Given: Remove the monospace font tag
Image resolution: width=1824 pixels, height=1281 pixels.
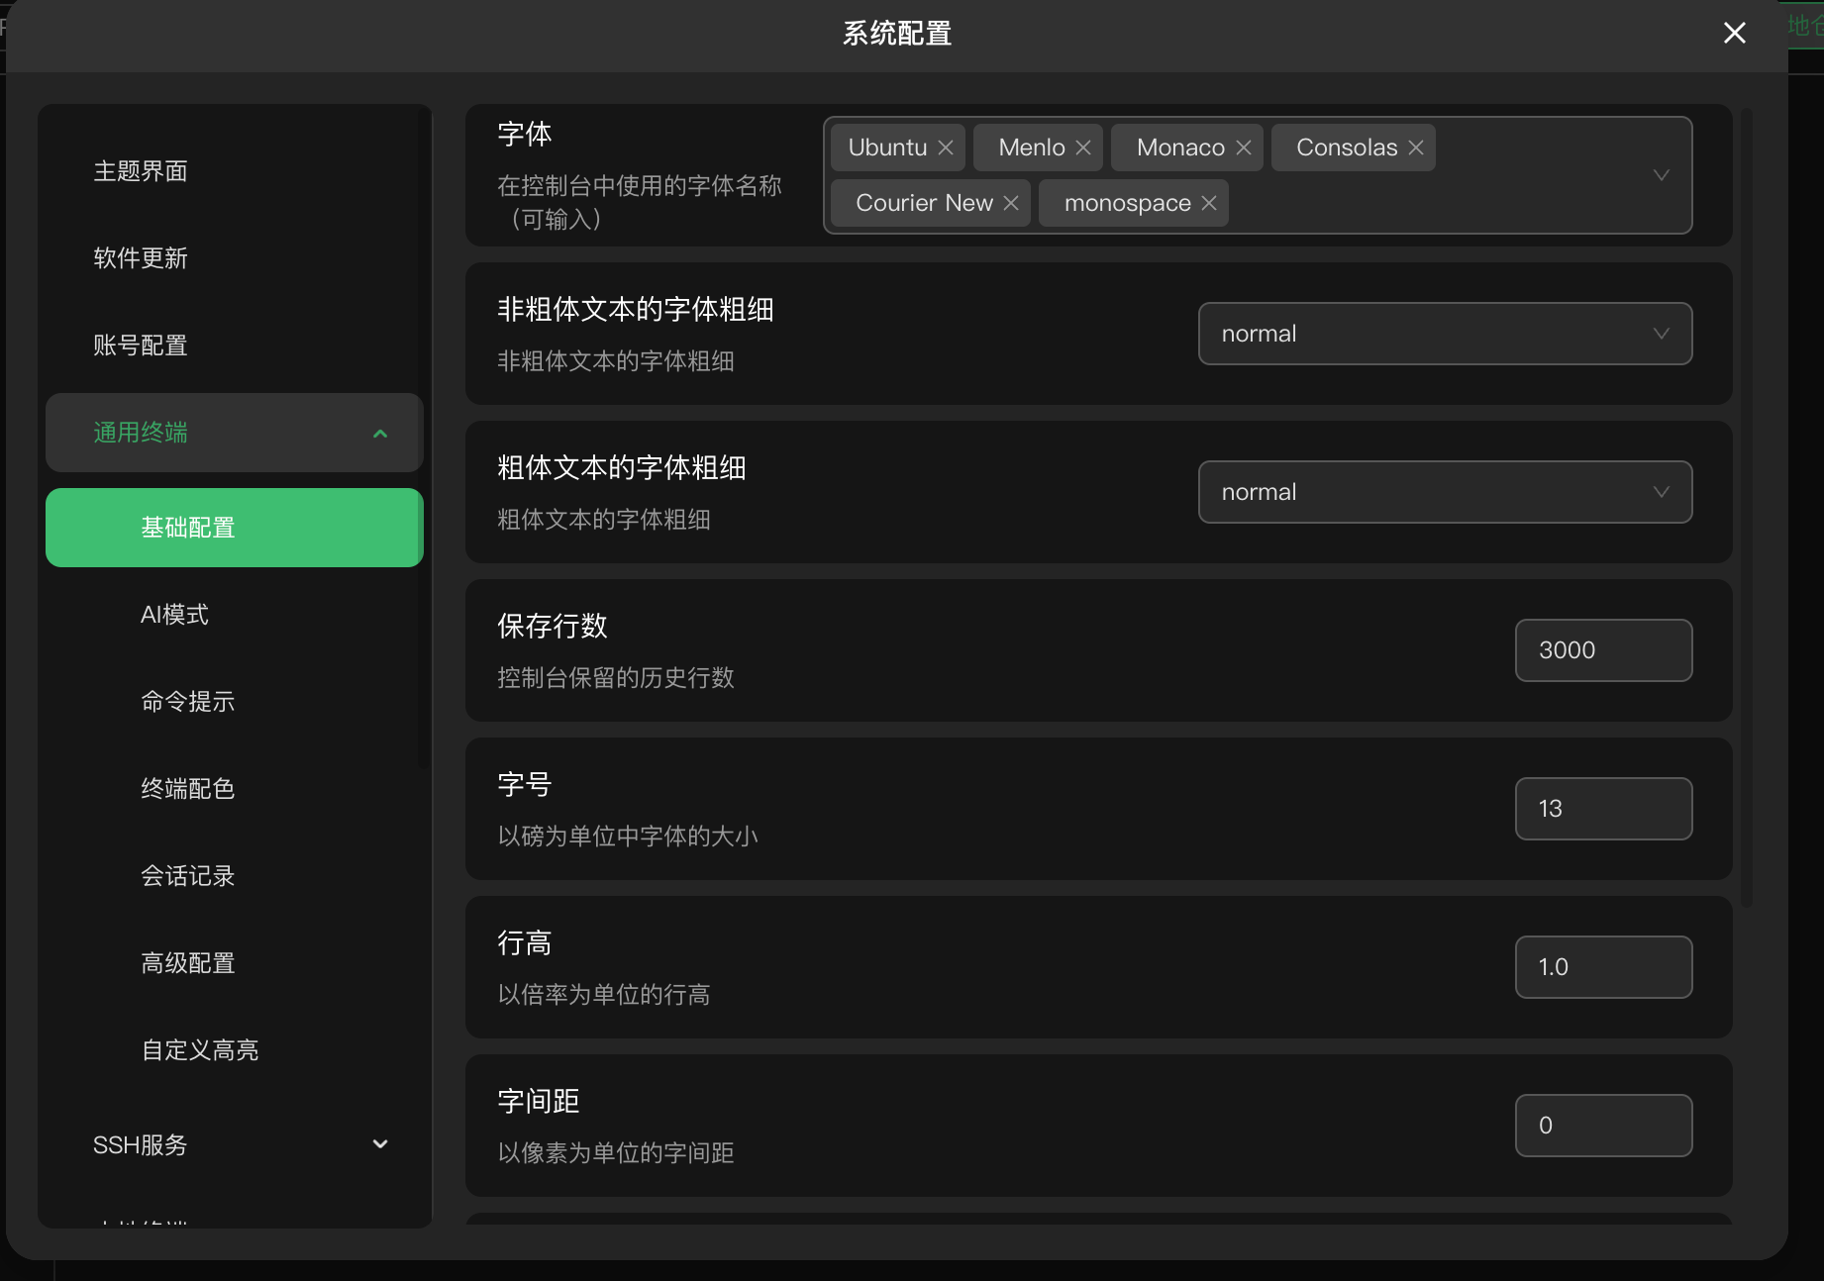Looking at the screenshot, I should point(1208,202).
